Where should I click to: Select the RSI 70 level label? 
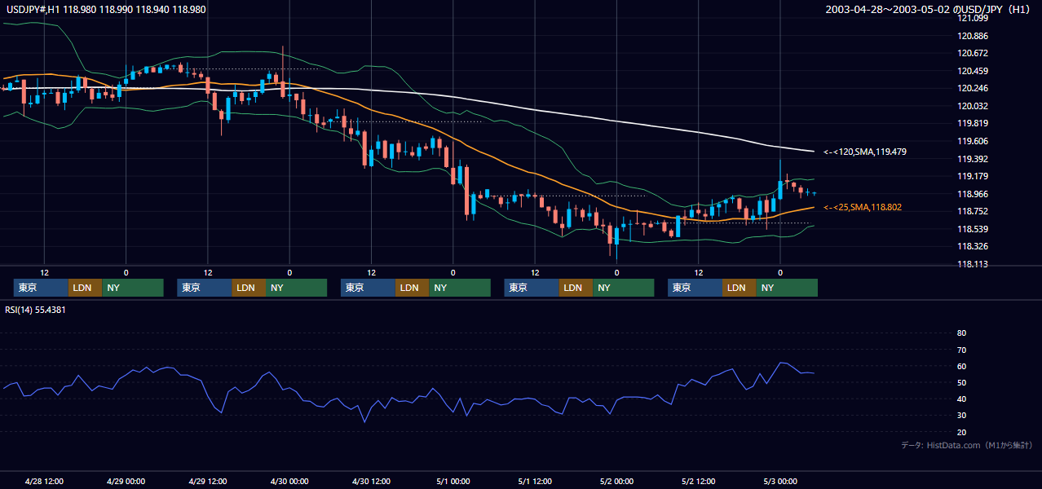tap(961, 350)
